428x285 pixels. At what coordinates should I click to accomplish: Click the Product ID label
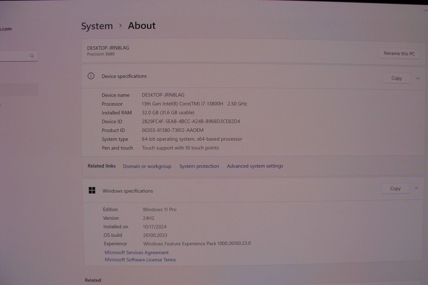tap(113, 130)
